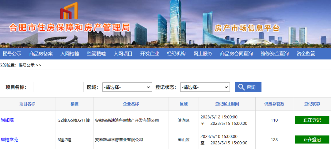This screenshot has width=331, height=149.
Task: Open the 摇号公示 menu item
Action: point(12,54)
